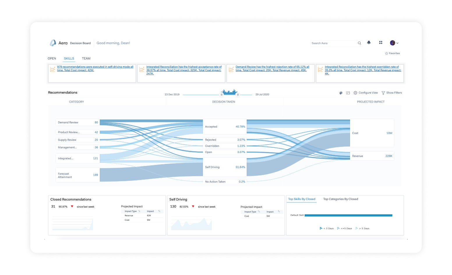Toggle the > 5 Days legend item
The height and width of the screenshot is (275, 452).
[362, 228]
